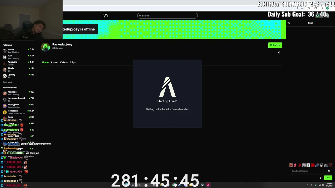Click the FiveM icon in the taskbar
335x188 pixels.
point(208,185)
